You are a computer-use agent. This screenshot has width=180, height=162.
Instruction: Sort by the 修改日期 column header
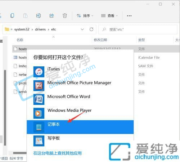pyautogui.click(x=100, y=40)
